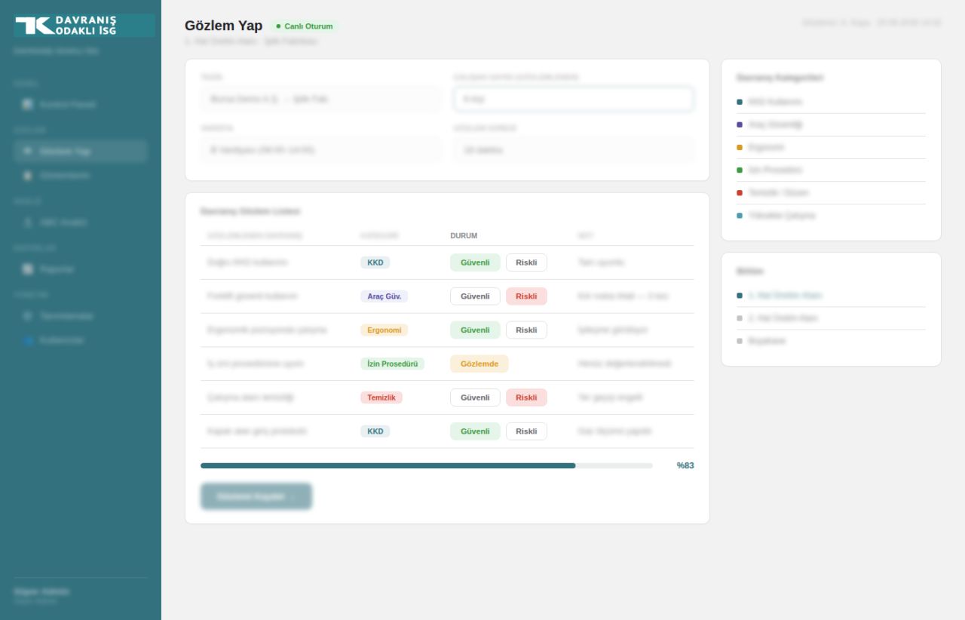Image resolution: width=965 pixels, height=620 pixels.
Task: Mark the Temizlik row as Güvenli
Action: (x=475, y=397)
